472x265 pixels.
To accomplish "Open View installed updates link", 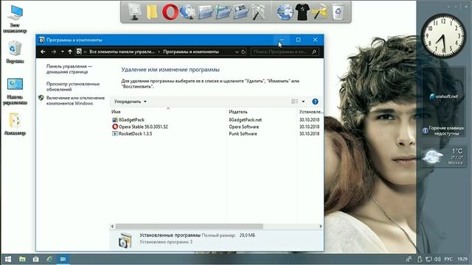I will tap(73, 87).
